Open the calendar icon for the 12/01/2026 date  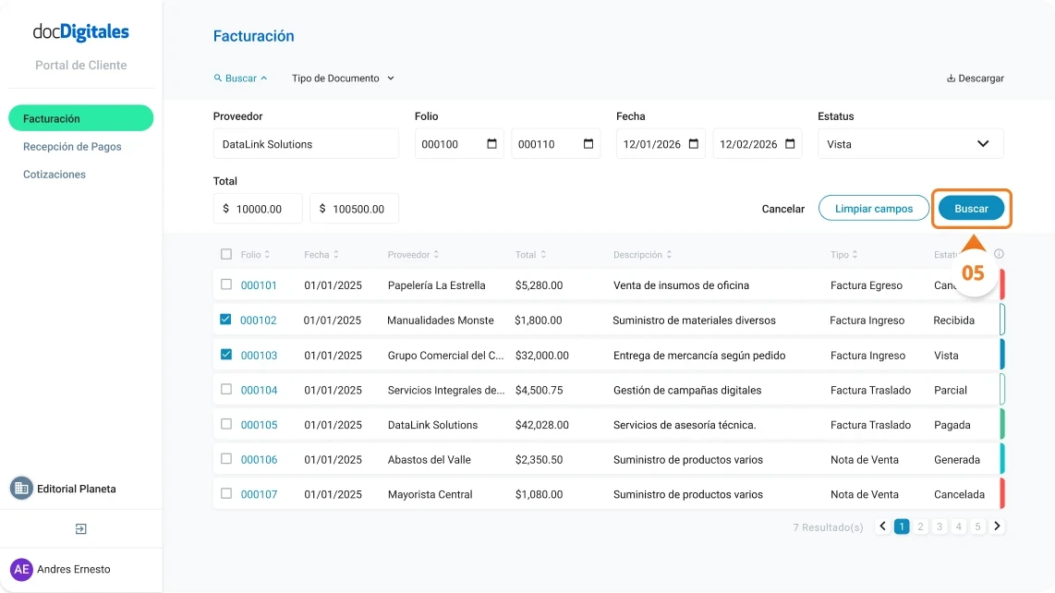pos(694,143)
